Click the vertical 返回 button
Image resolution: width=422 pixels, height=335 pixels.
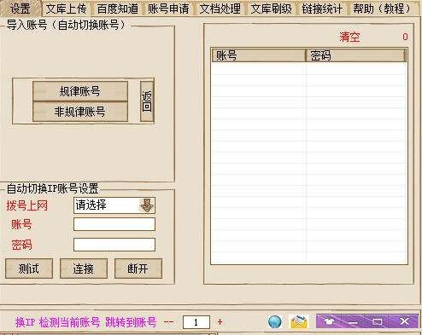[x=147, y=101]
